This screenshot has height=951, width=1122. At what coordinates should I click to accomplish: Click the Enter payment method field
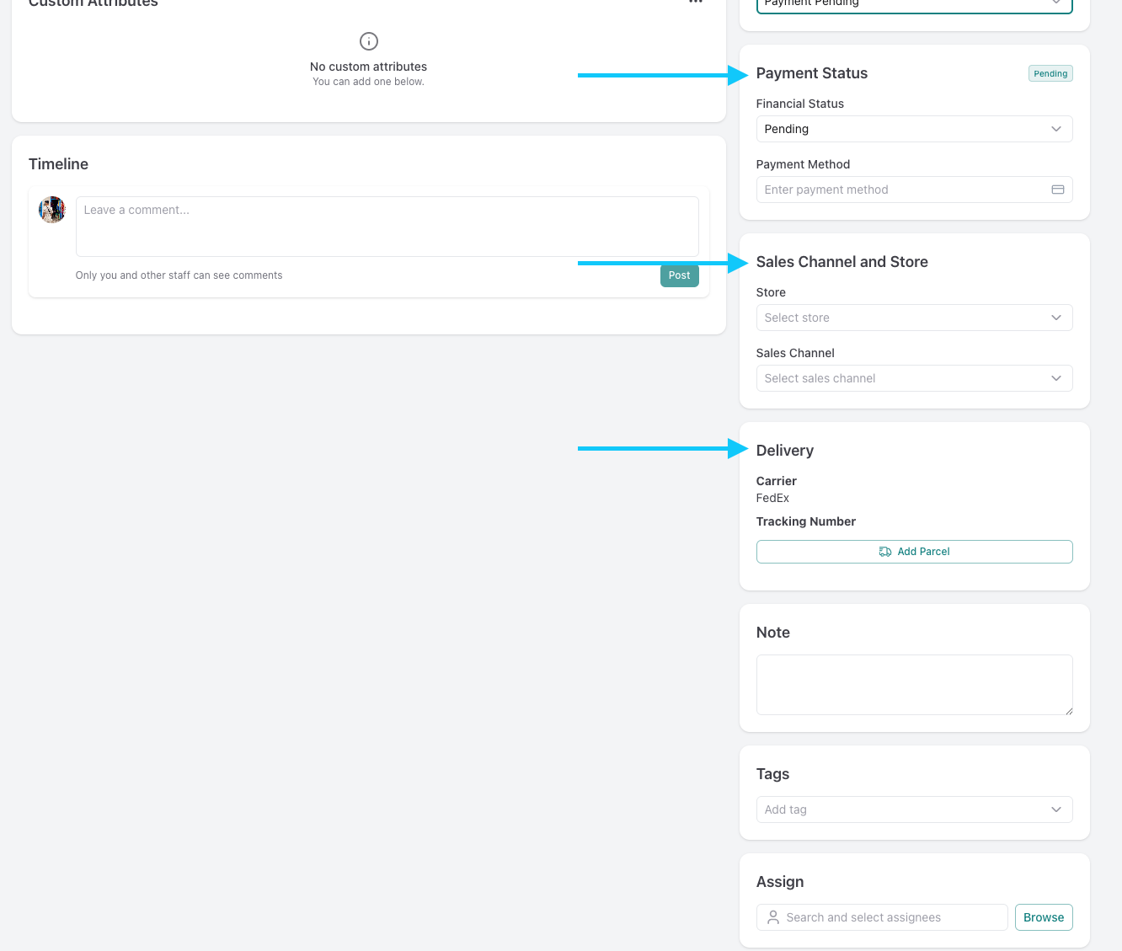(x=901, y=190)
